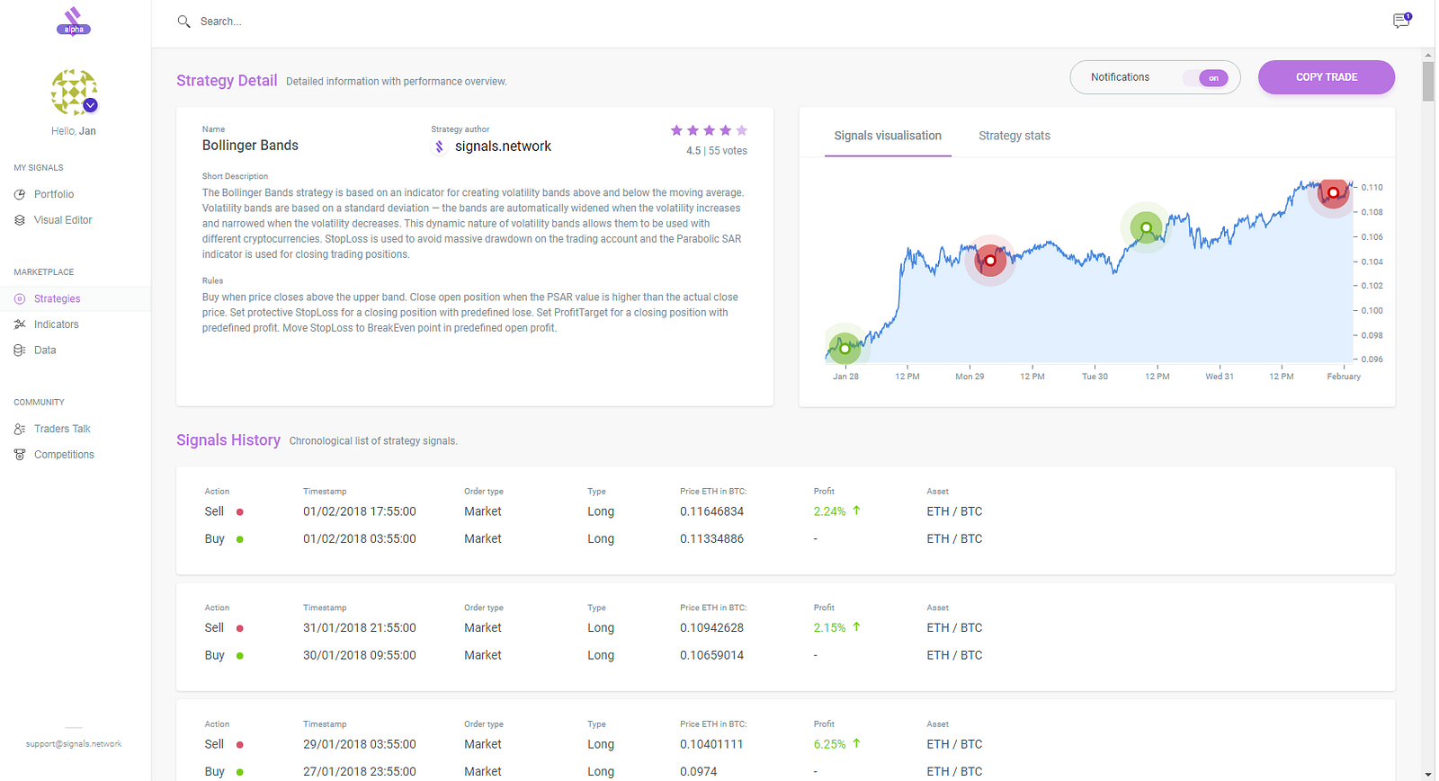Open Indicators in the marketplace menu
The image size is (1439, 781).
[57, 324]
